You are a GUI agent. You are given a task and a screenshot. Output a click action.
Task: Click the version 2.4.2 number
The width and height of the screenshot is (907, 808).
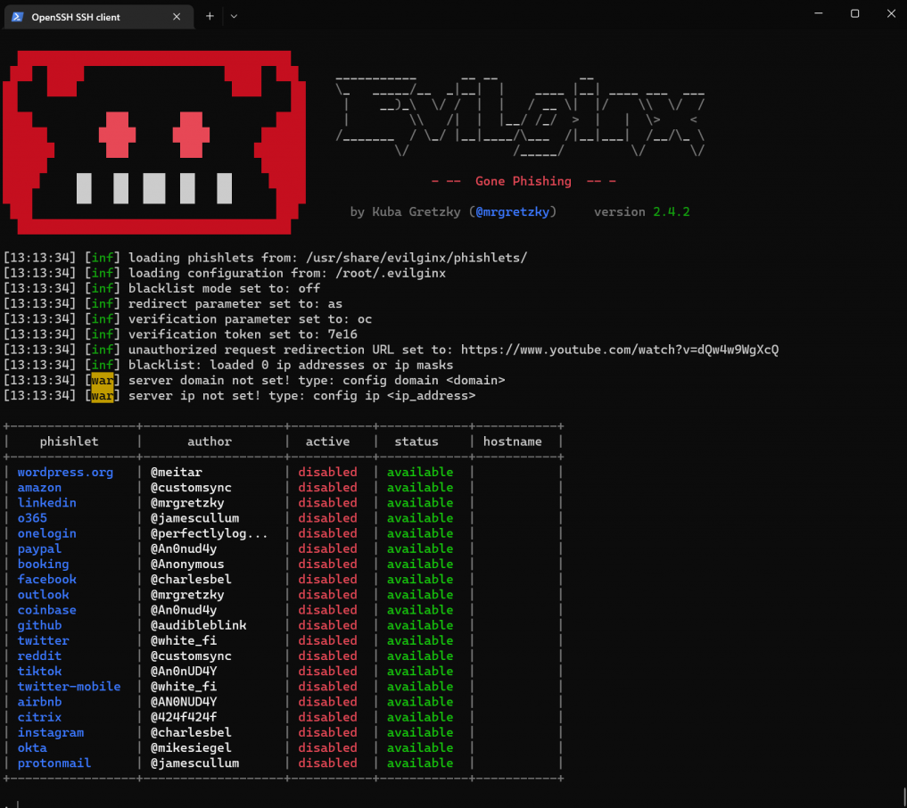coord(671,211)
